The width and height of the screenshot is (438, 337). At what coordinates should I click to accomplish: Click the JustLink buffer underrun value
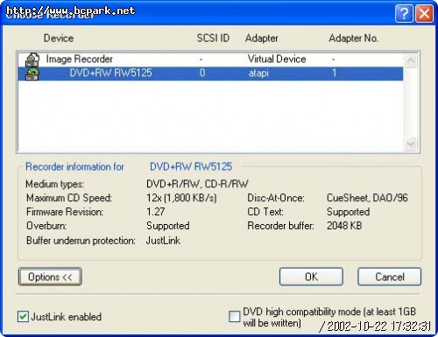(x=163, y=241)
